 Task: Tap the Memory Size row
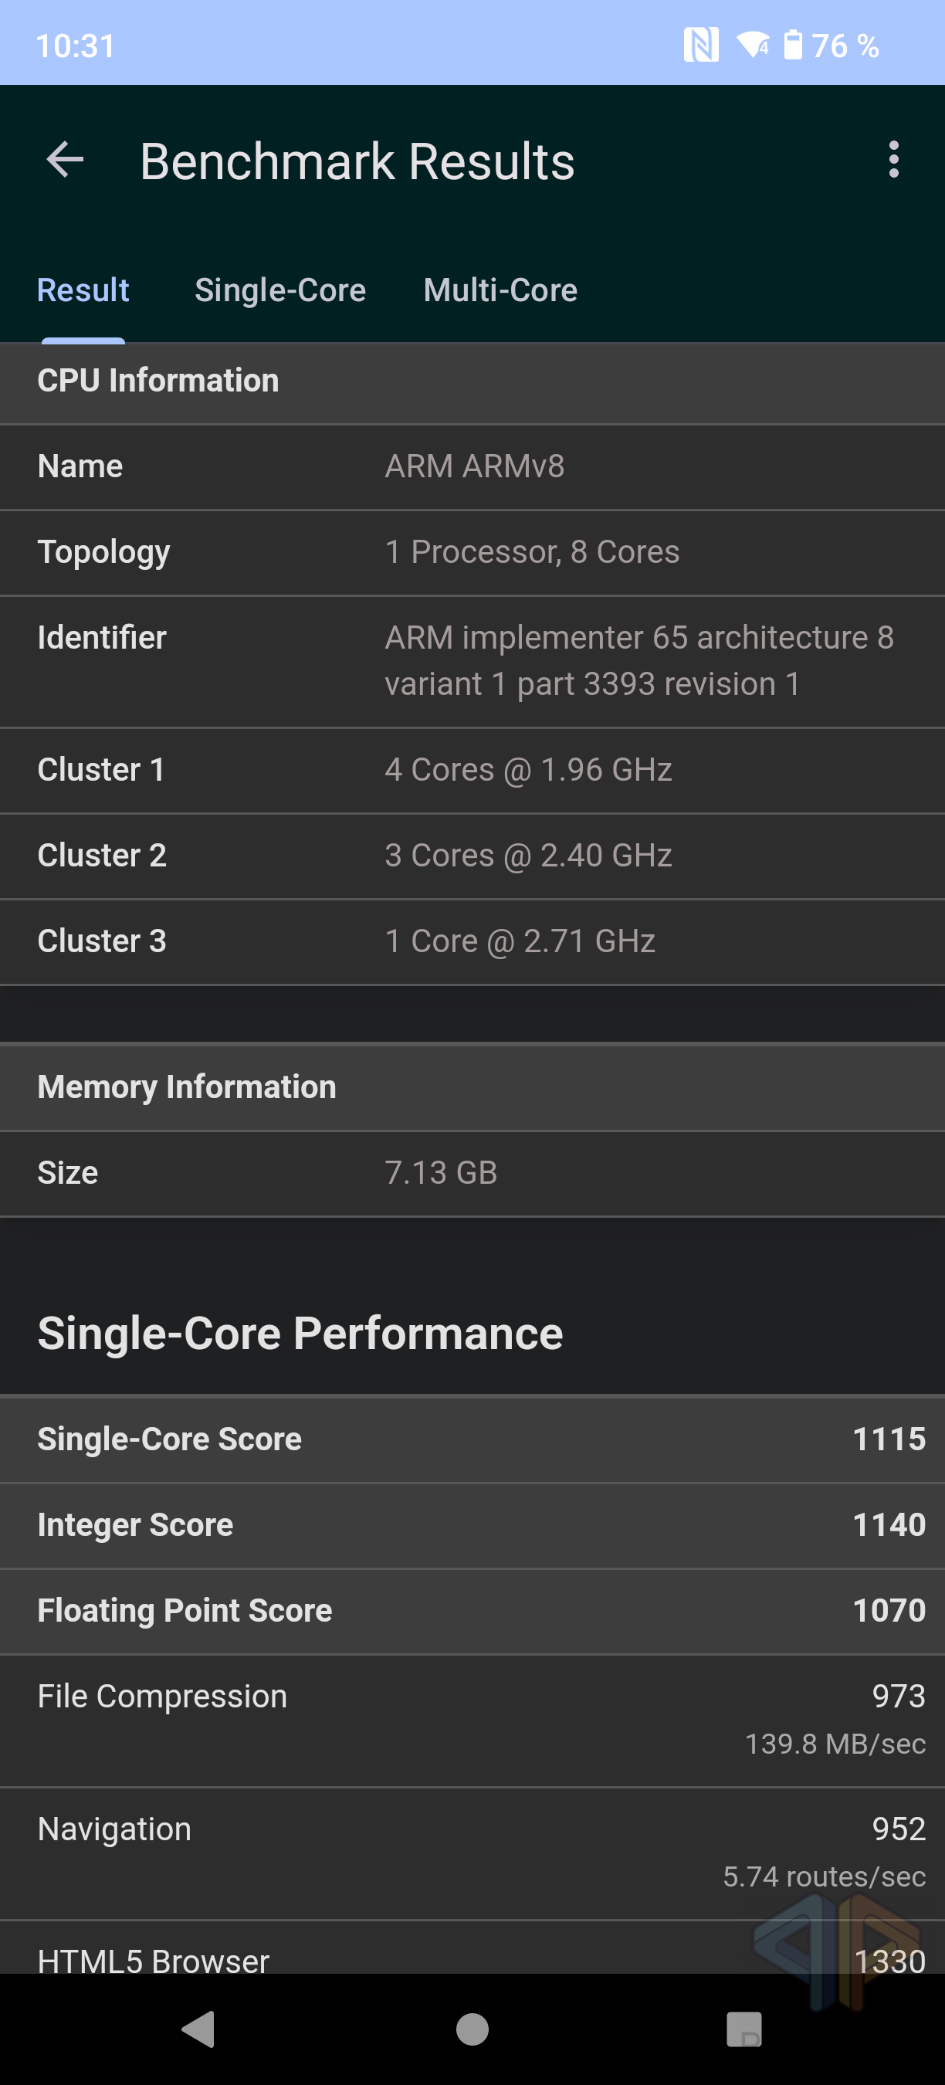click(x=472, y=1173)
